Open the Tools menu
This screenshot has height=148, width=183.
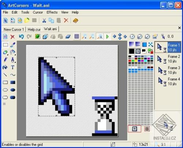point(25,12)
